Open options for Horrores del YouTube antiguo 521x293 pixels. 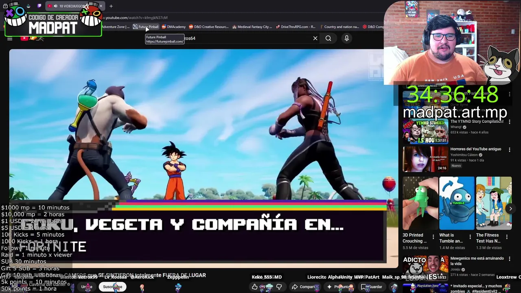[x=509, y=150]
